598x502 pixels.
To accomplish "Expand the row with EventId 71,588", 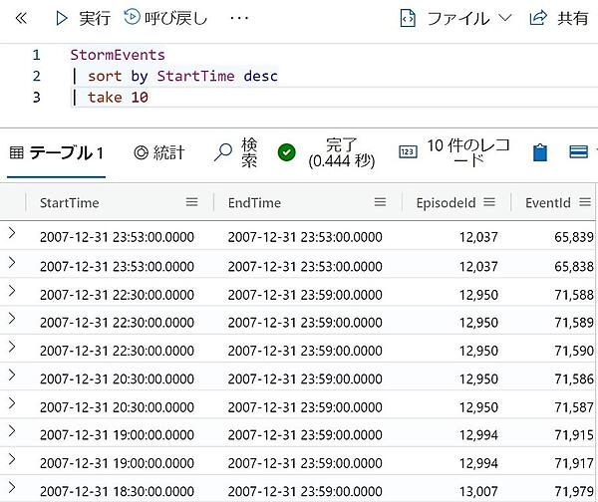I will click(12, 291).
